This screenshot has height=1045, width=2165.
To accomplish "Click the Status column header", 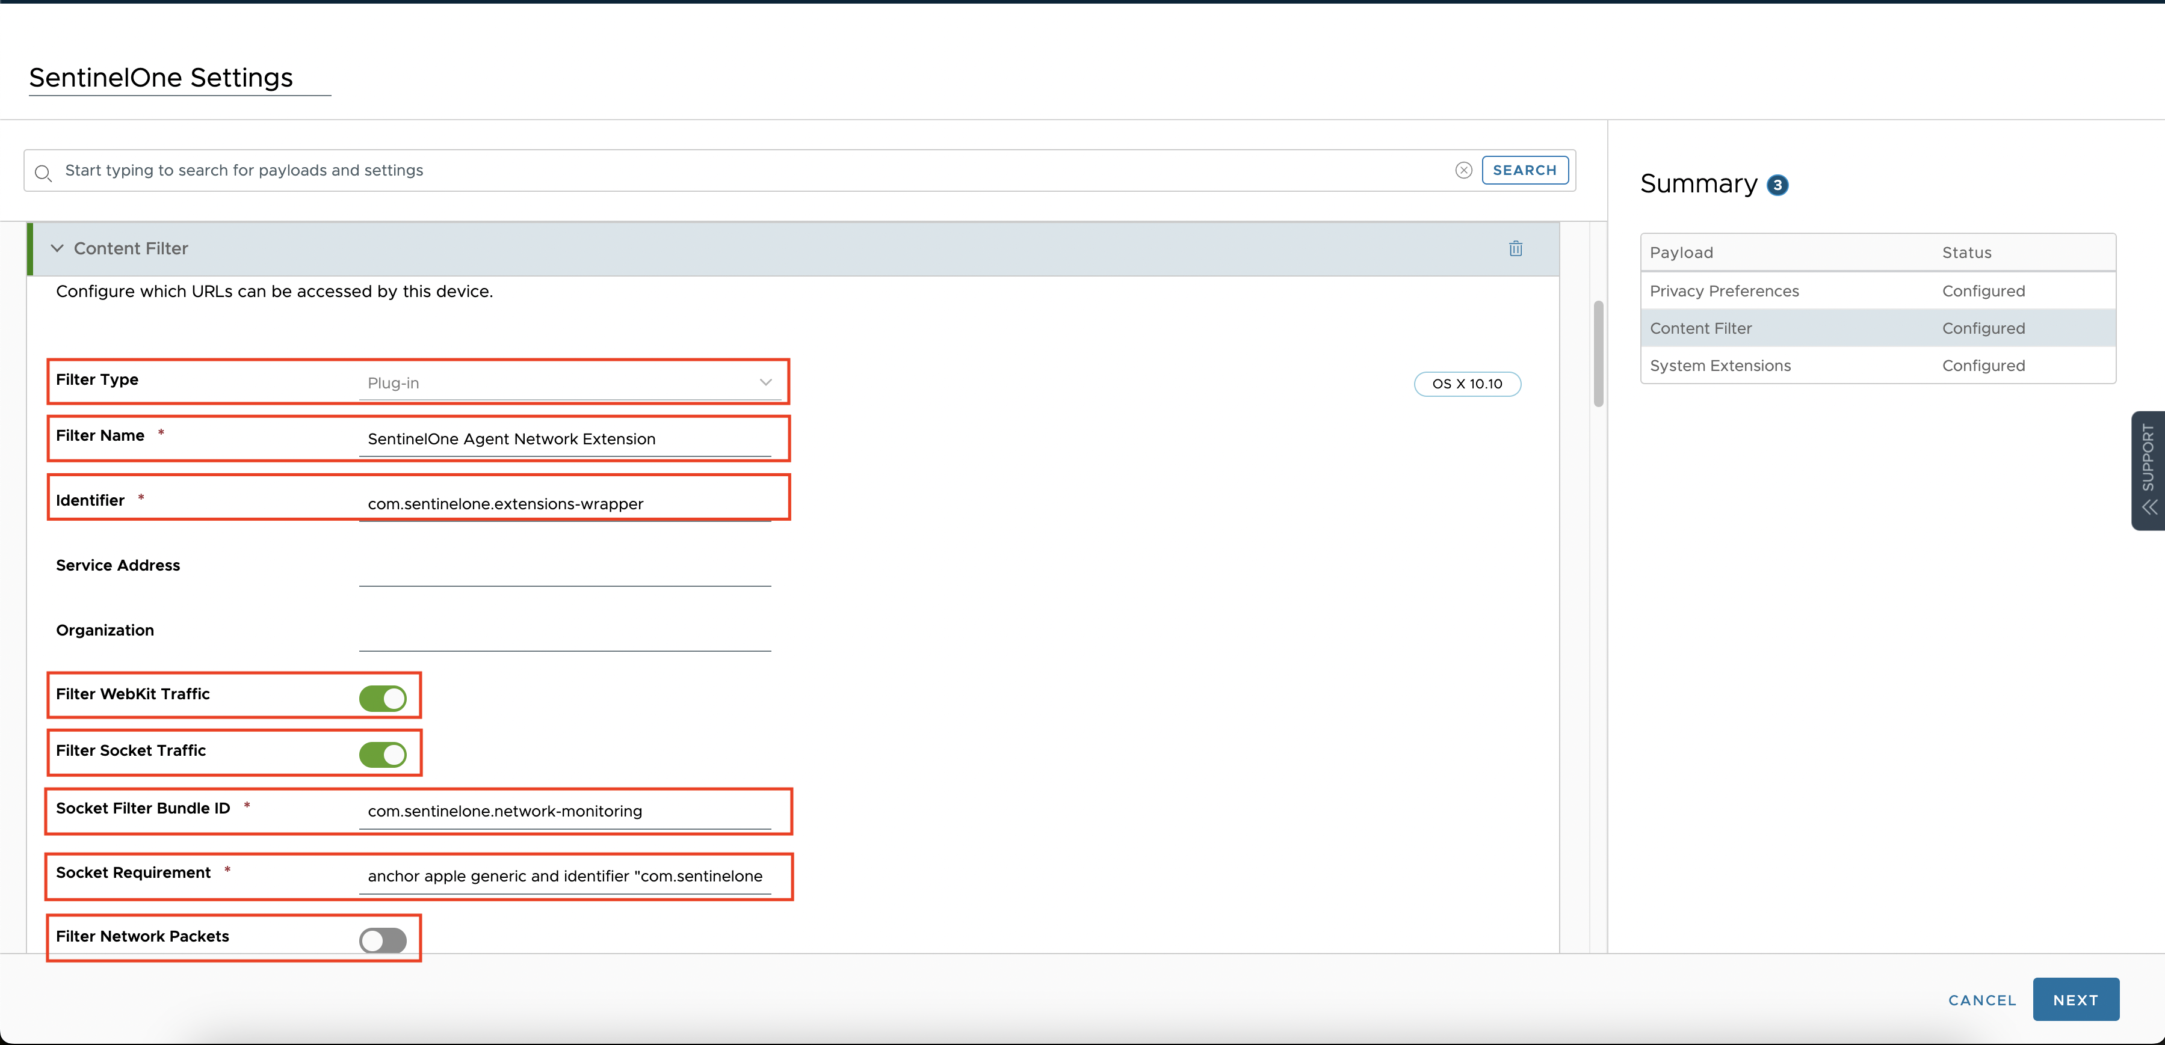I will coord(1966,253).
